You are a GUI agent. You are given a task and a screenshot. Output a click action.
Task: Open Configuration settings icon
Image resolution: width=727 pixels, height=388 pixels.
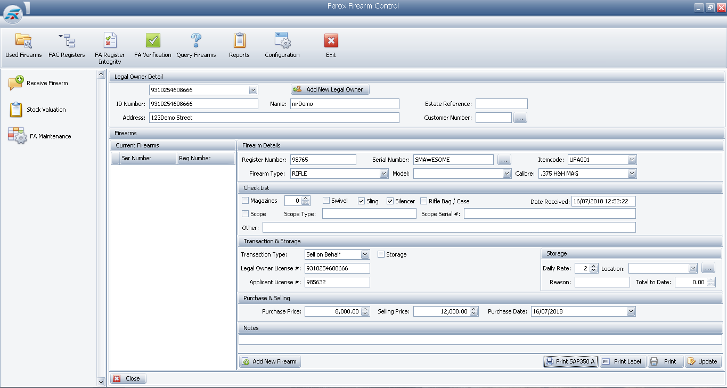click(x=282, y=46)
